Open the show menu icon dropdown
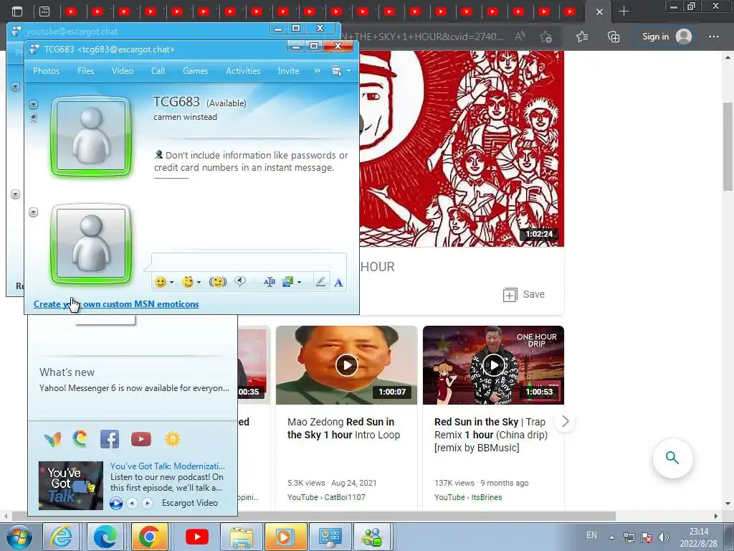Viewport: 734px width, 551px height. pyautogui.click(x=341, y=71)
